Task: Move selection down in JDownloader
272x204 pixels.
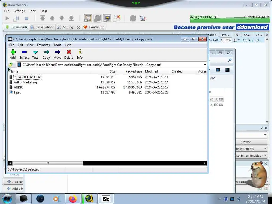Action: 62,18
